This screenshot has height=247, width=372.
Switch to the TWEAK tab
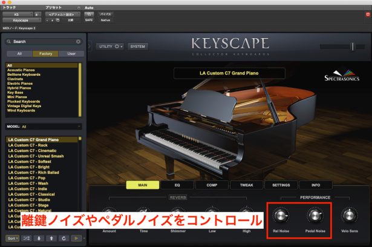247,185
